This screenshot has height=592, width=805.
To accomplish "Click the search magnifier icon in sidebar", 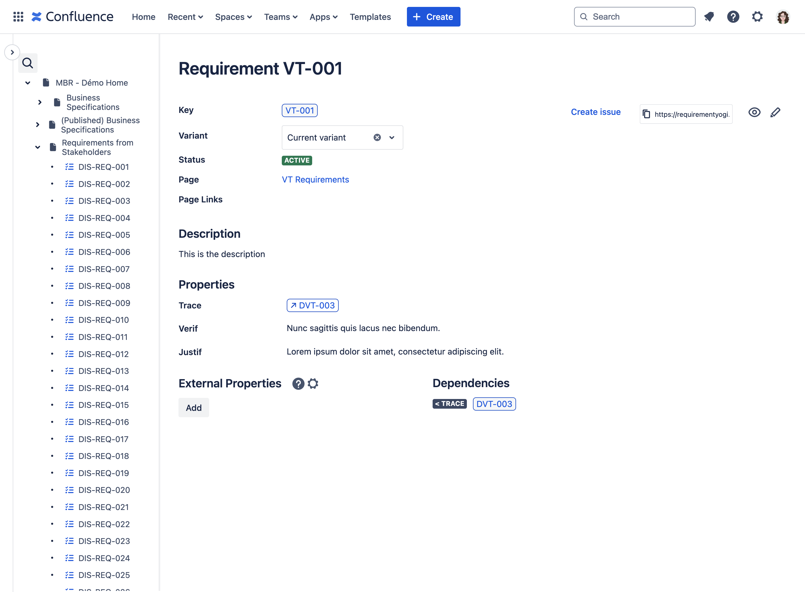I will tap(28, 62).
